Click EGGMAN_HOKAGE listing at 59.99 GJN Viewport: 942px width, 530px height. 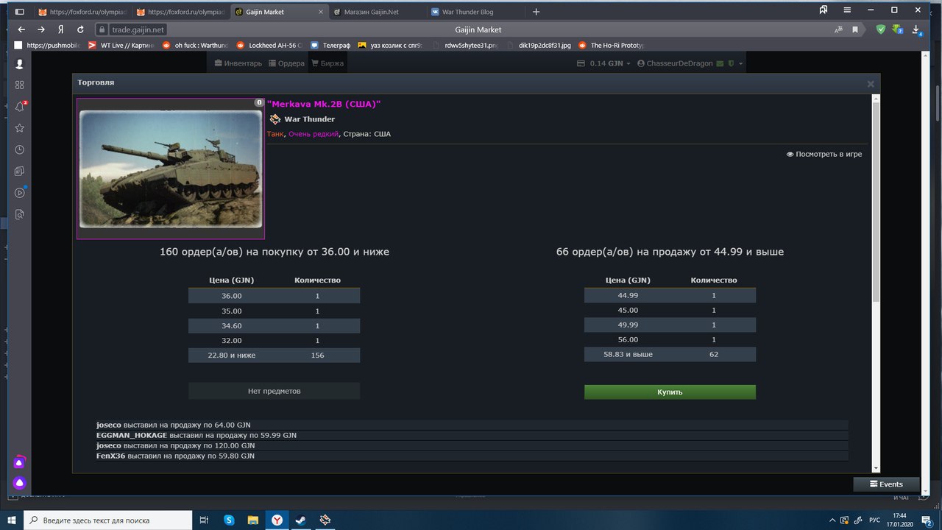(x=471, y=435)
